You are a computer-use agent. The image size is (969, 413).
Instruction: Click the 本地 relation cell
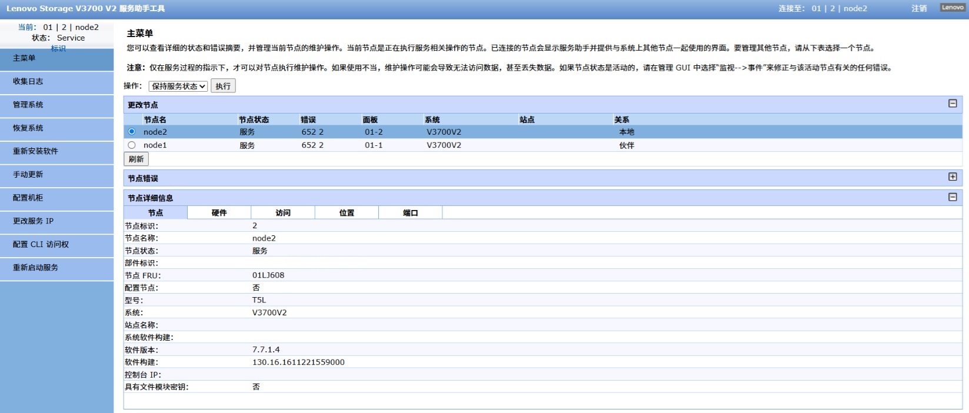tap(627, 132)
